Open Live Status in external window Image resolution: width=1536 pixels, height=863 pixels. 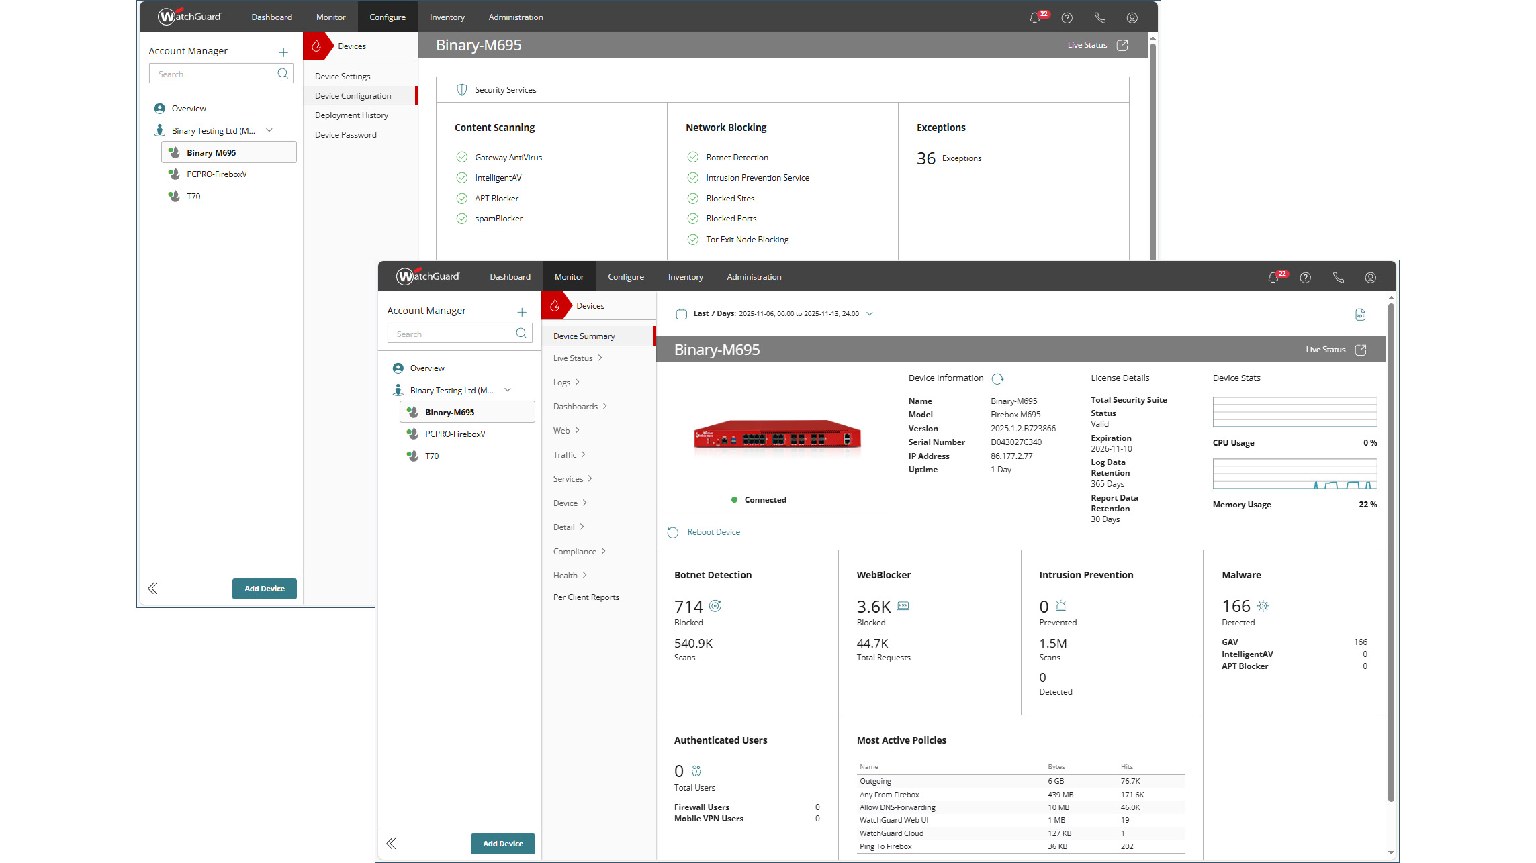[x=1361, y=349]
